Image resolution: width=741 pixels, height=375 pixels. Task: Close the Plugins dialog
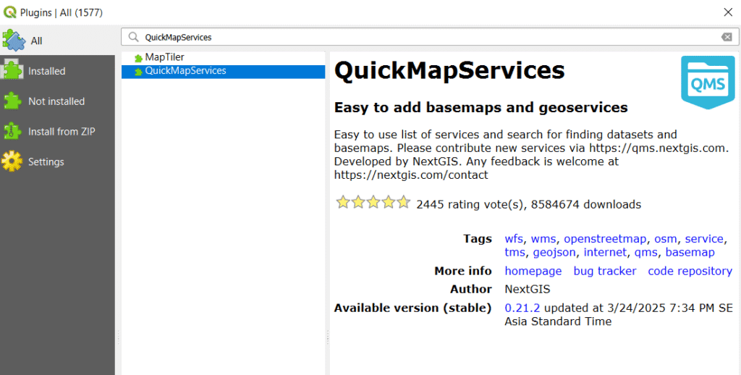728,12
